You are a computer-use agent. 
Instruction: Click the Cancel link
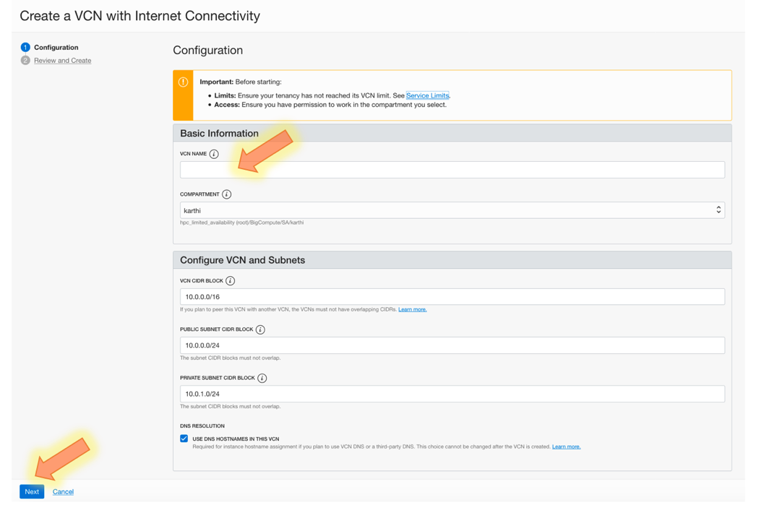point(63,491)
